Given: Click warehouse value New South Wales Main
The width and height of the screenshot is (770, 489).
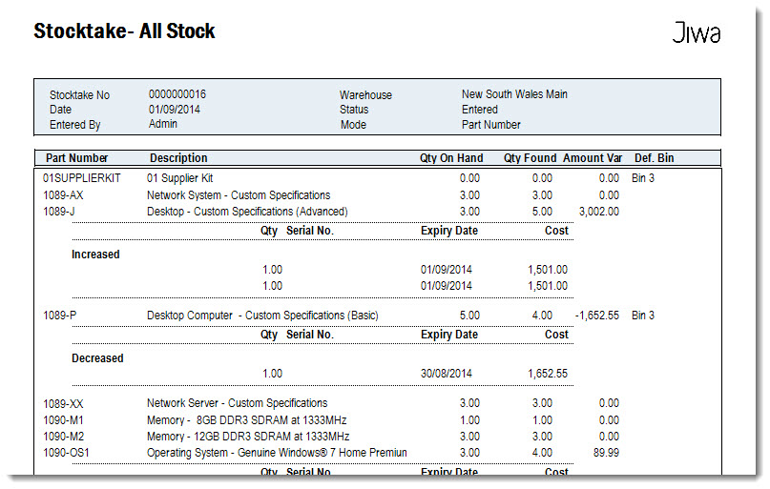Looking at the screenshot, I should (x=514, y=94).
